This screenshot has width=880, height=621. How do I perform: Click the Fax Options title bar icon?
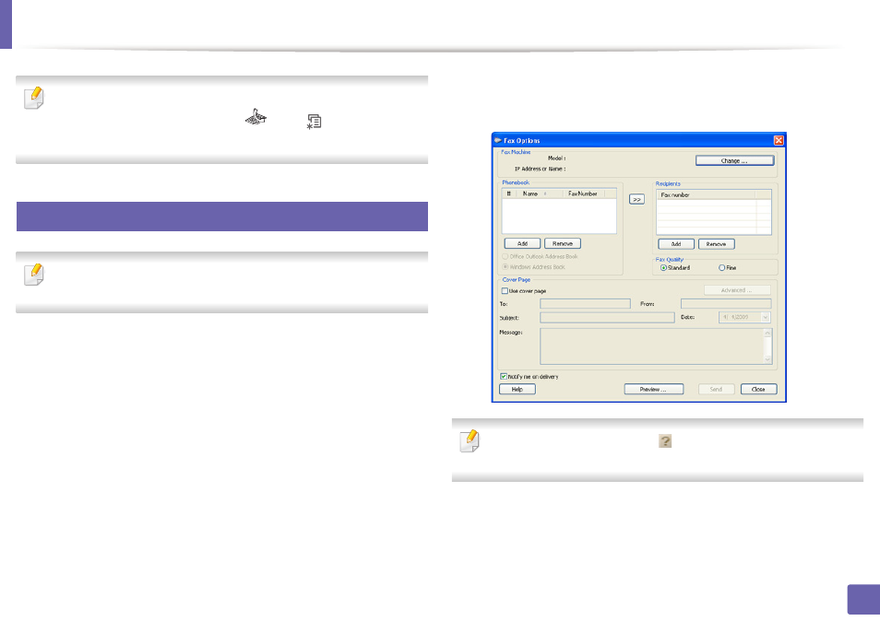(x=498, y=140)
